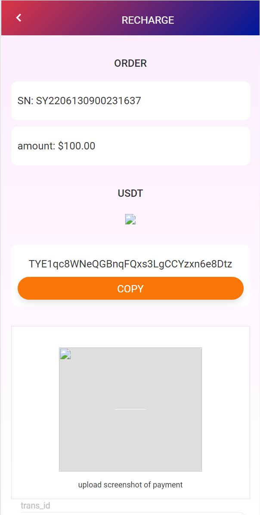Click the SN order number card
The image size is (260, 515).
[x=130, y=101]
